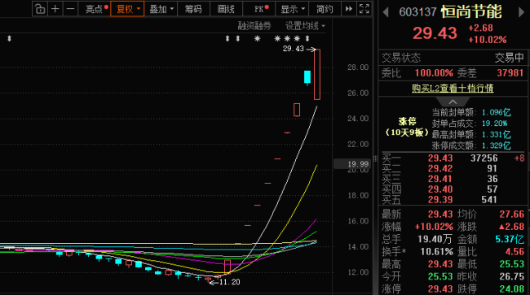
Task: Click 总手 value 19.40万
Action: pos(435,239)
